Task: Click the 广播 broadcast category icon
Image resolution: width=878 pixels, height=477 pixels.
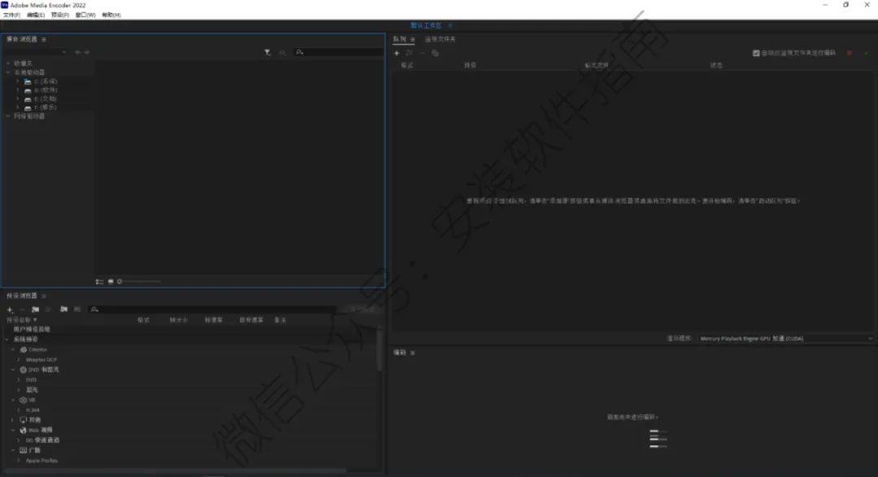Action: [24, 450]
